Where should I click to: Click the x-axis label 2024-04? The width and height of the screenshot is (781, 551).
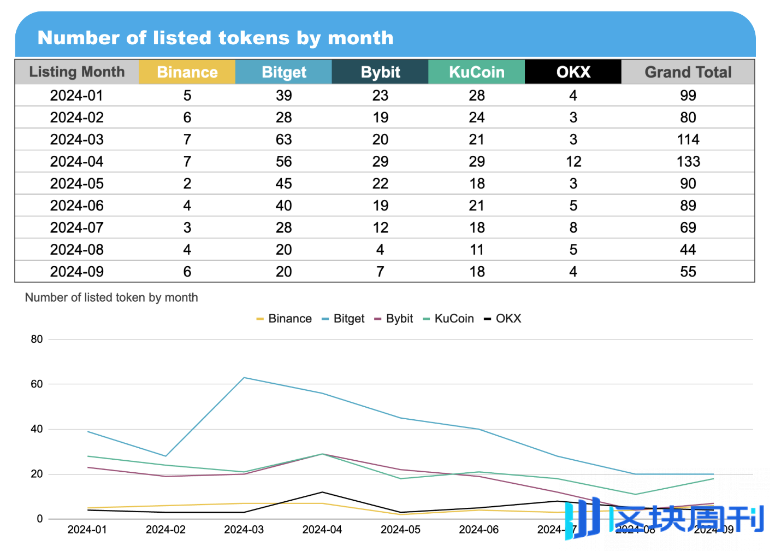322,530
